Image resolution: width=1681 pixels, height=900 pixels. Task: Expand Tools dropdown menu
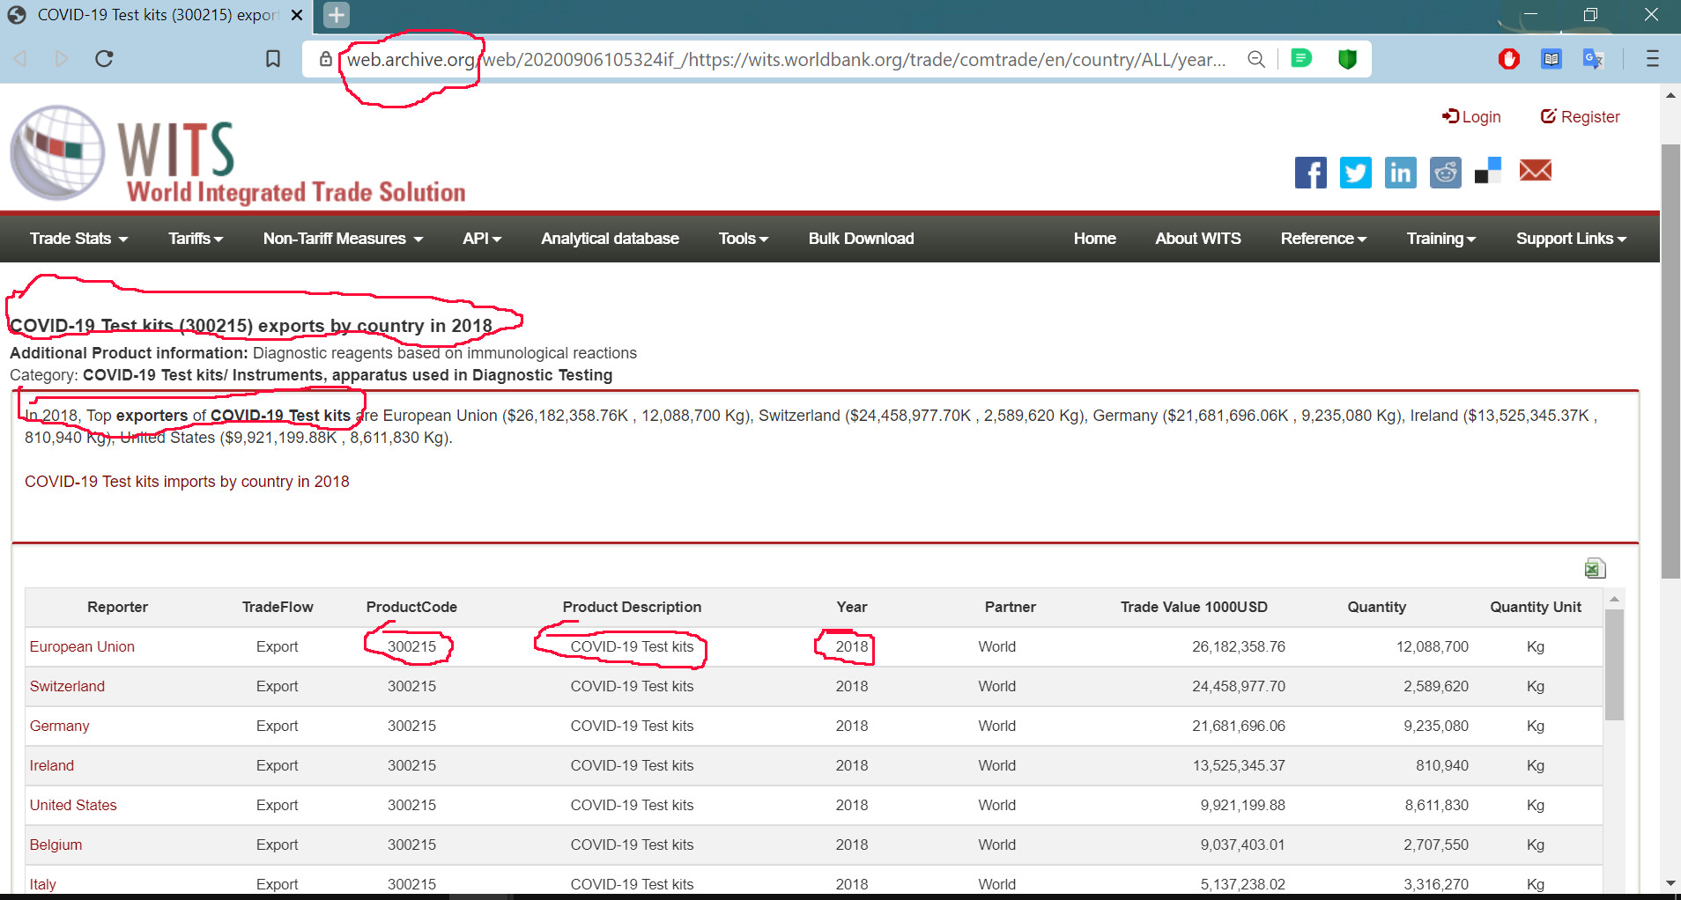743,239
